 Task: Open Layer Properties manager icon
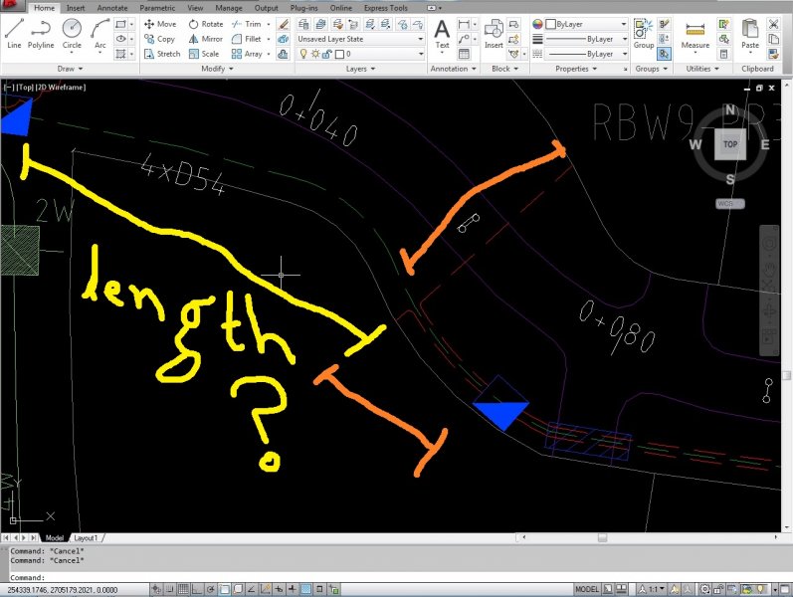pyautogui.click(x=303, y=24)
